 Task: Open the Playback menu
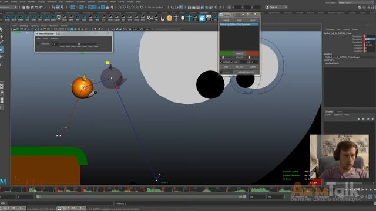coord(69,2)
